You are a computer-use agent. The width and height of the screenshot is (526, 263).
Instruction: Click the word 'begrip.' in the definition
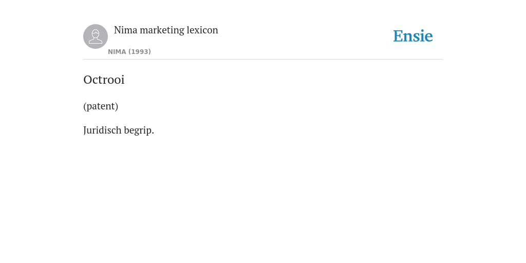139,130
